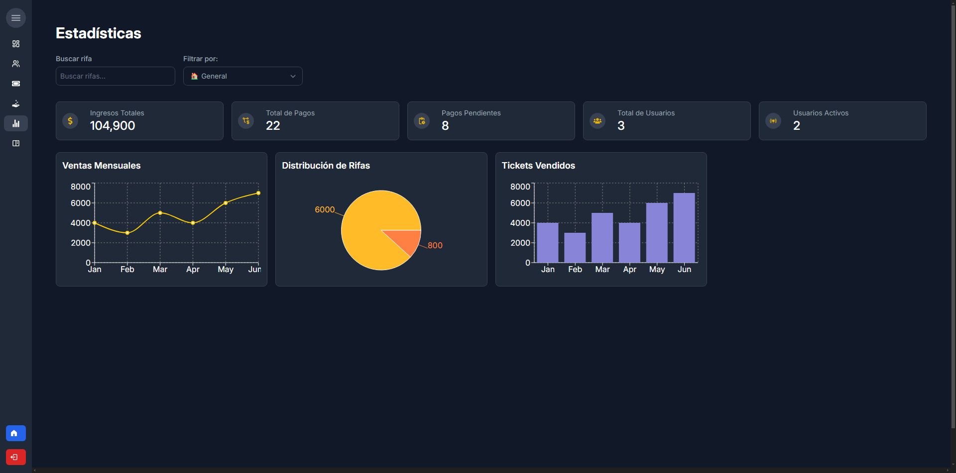Click the Total de Pagos card icon
This screenshot has height=473, width=956.
pos(246,121)
